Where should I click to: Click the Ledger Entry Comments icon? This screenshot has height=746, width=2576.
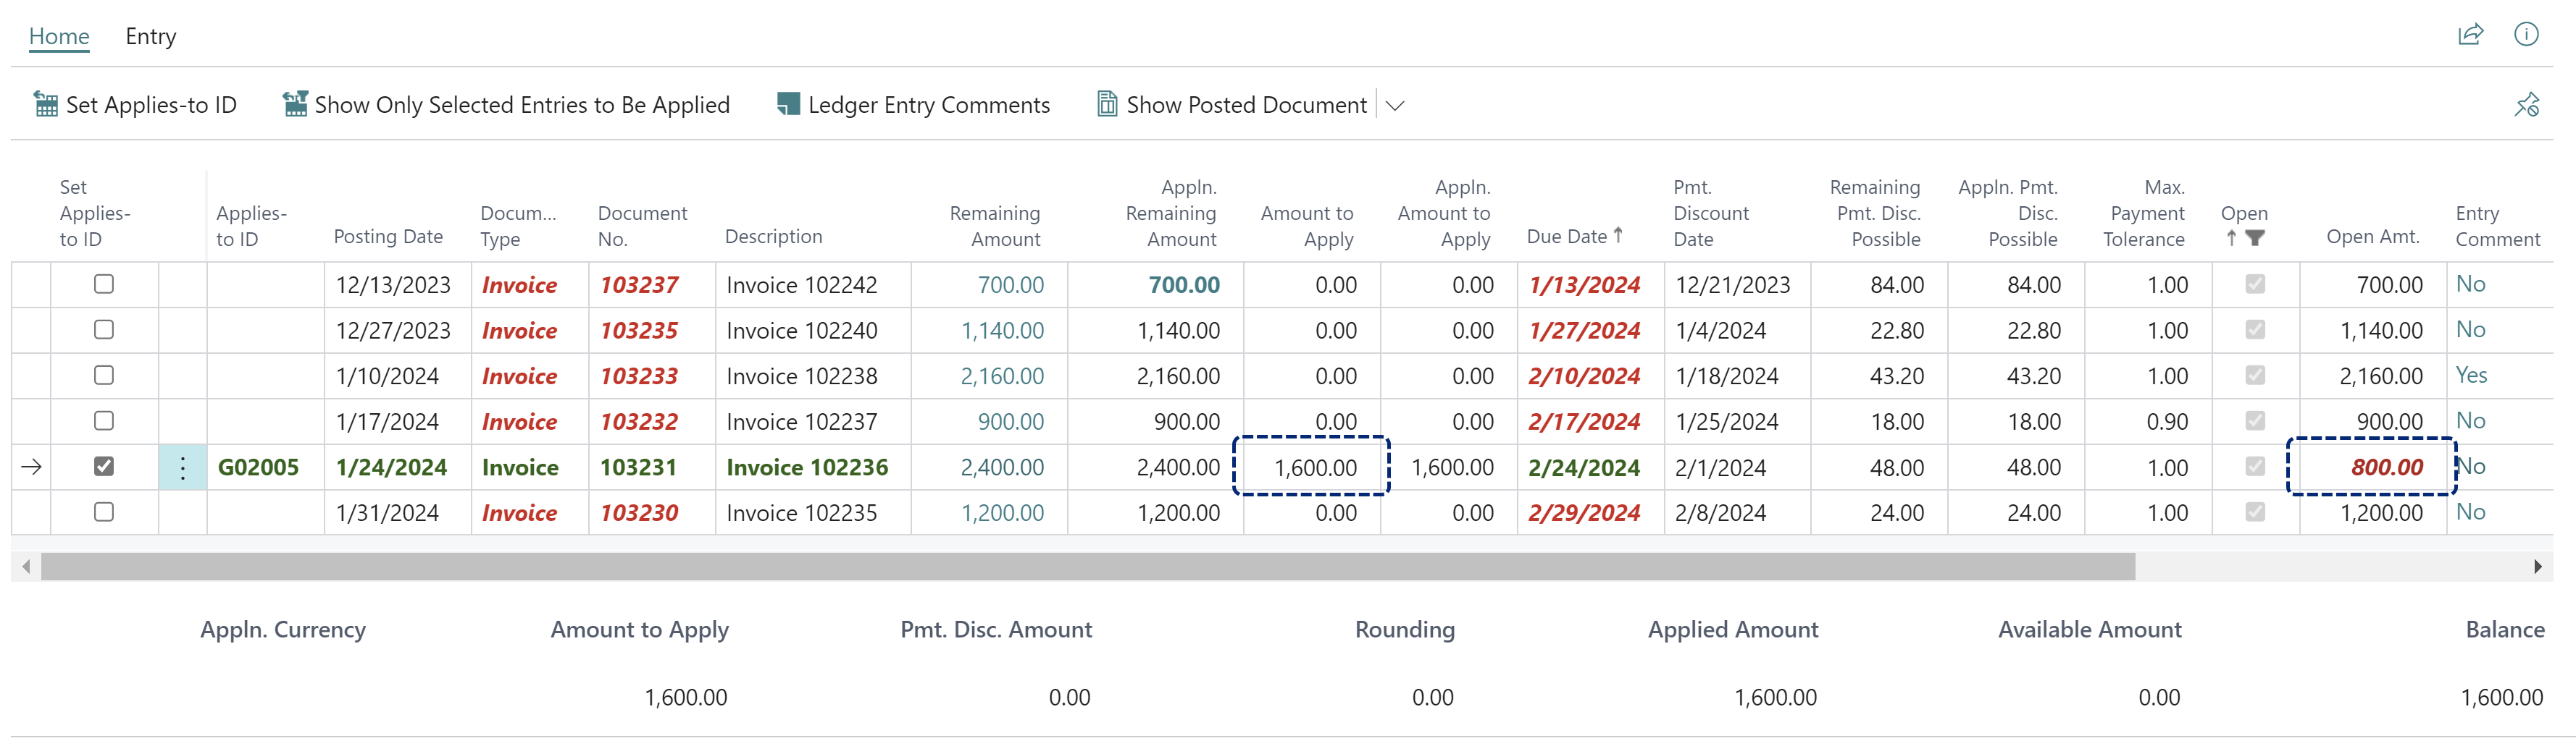tap(788, 104)
